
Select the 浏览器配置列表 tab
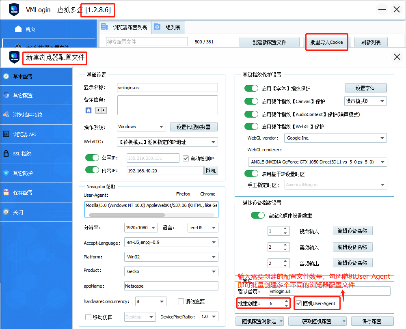(x=125, y=28)
